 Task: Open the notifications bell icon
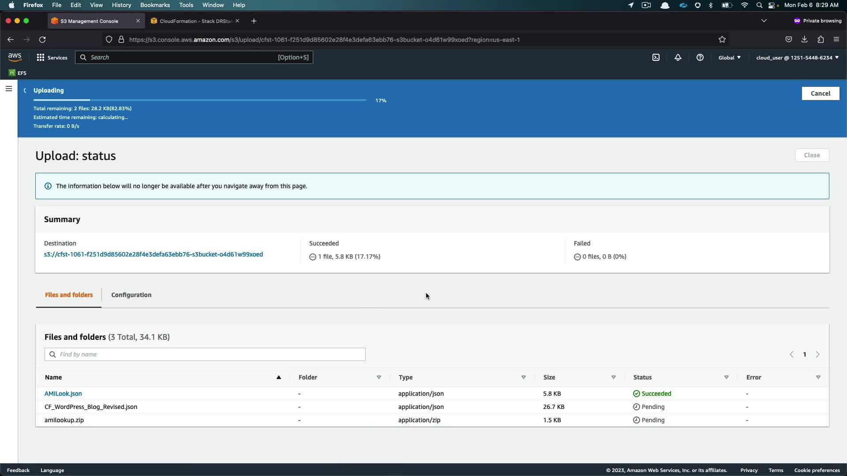(x=678, y=57)
